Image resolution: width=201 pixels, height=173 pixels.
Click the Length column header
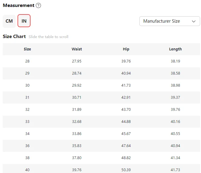pos(175,49)
